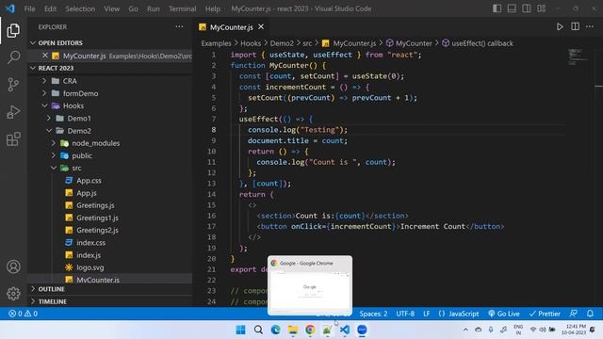
Task: Toggle the primary side bar layout icon
Action: pos(497,8)
